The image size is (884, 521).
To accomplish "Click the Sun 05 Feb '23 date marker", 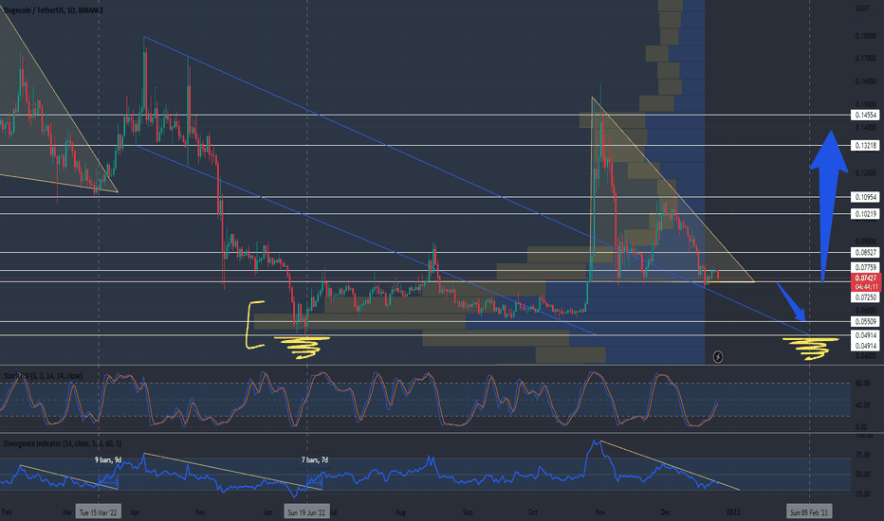I will [809, 512].
